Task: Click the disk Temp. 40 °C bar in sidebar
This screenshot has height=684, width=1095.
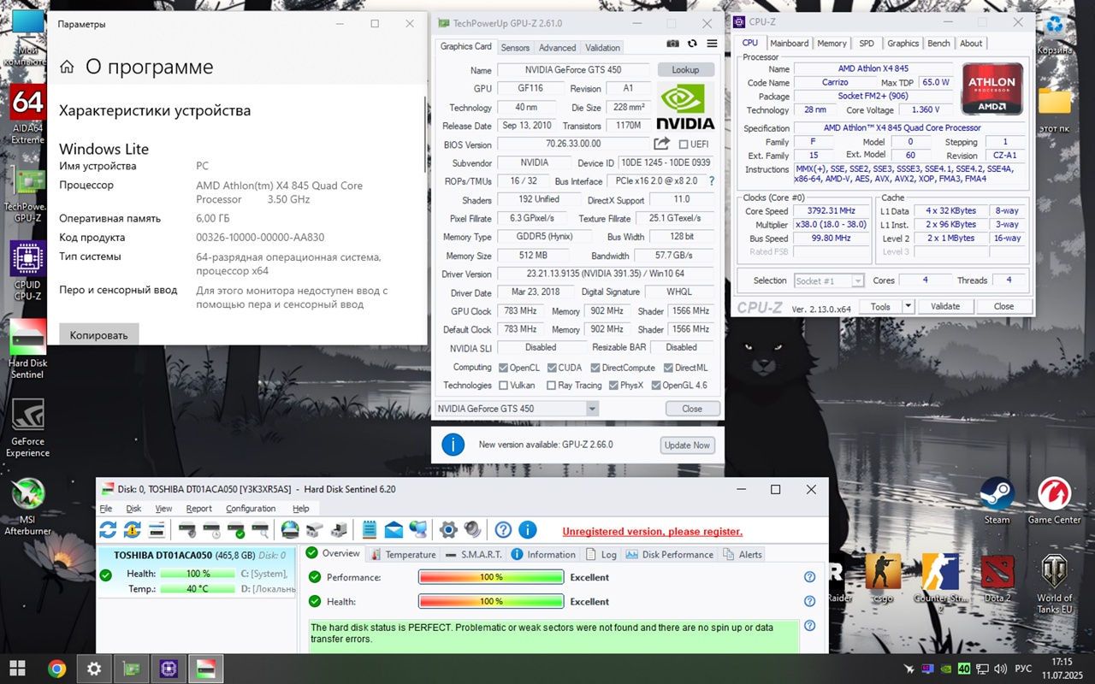Action: coord(198,588)
